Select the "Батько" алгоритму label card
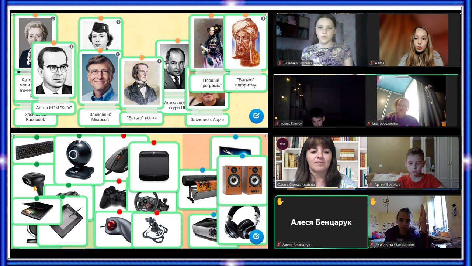472x266 pixels. (245, 82)
